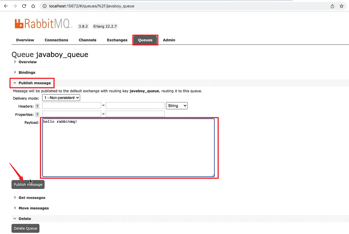Focus the Headers value field
The width and height of the screenshot is (349, 234).
coord(135,105)
